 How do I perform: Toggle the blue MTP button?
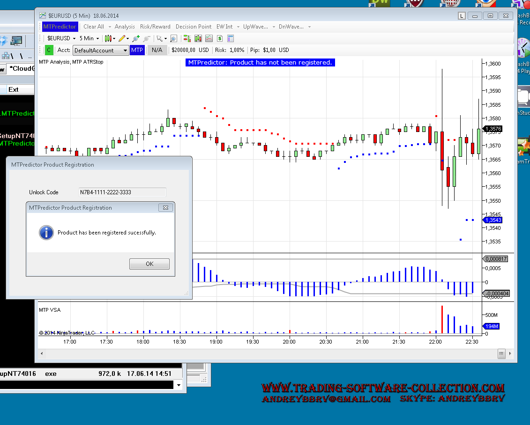[137, 50]
